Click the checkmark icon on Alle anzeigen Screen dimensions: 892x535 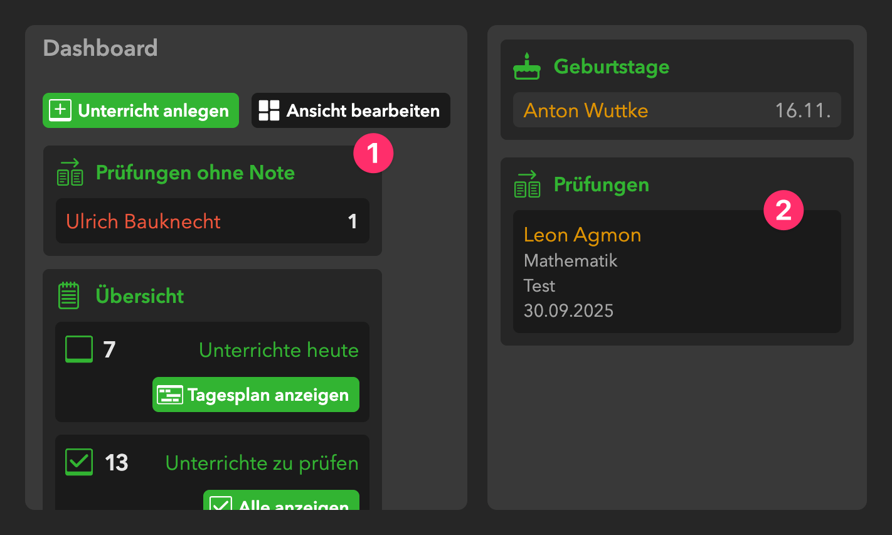click(x=220, y=504)
